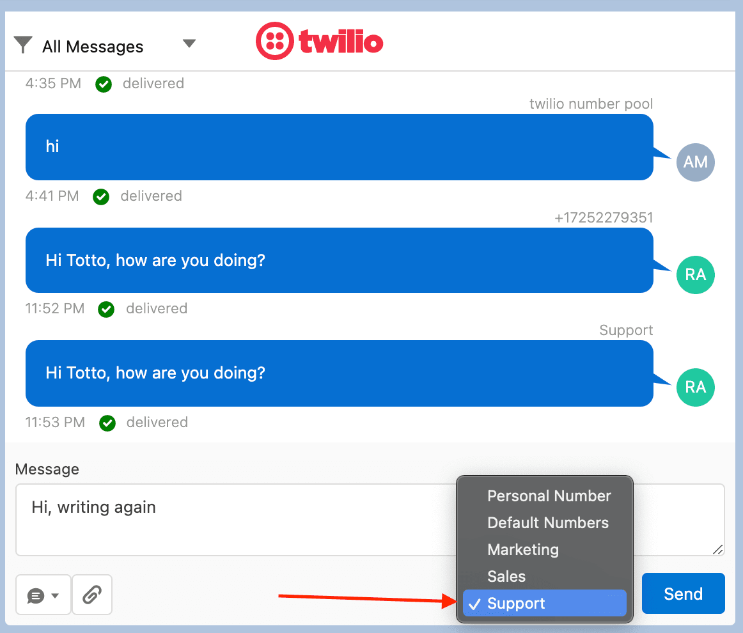Toggle the Support sender selection
The image size is (743, 633).
pos(544,602)
